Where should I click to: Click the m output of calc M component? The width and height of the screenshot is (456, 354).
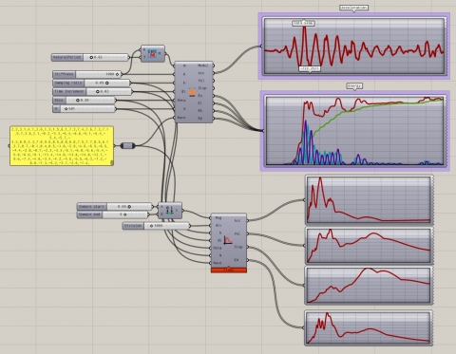160,53
